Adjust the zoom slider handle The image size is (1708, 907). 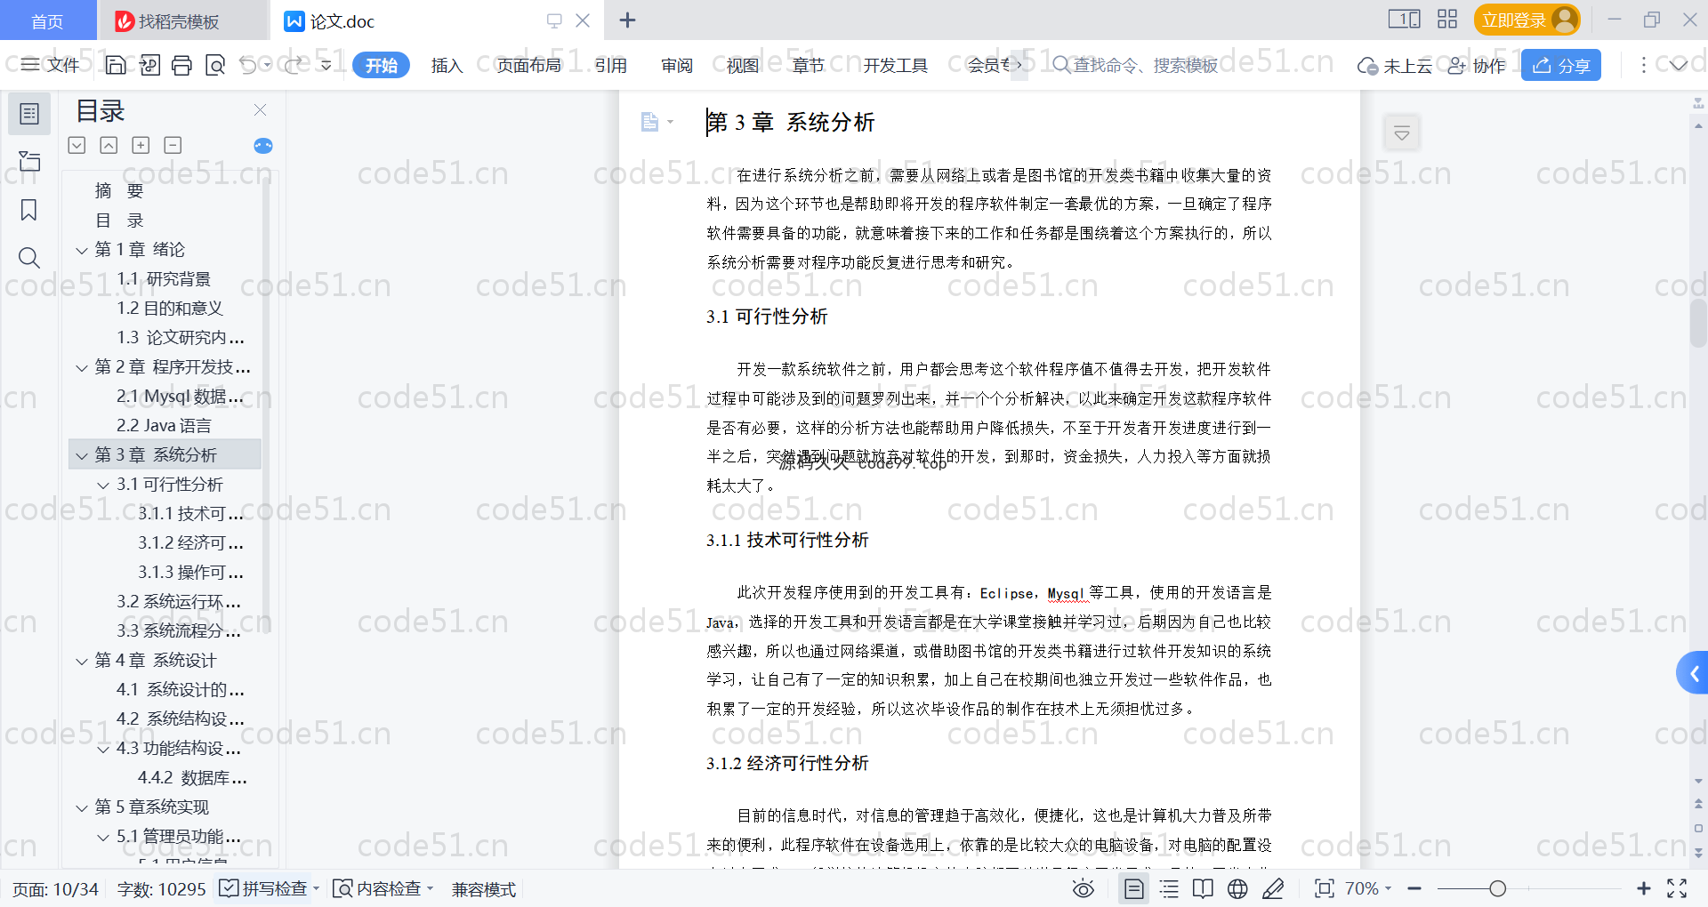(1498, 888)
